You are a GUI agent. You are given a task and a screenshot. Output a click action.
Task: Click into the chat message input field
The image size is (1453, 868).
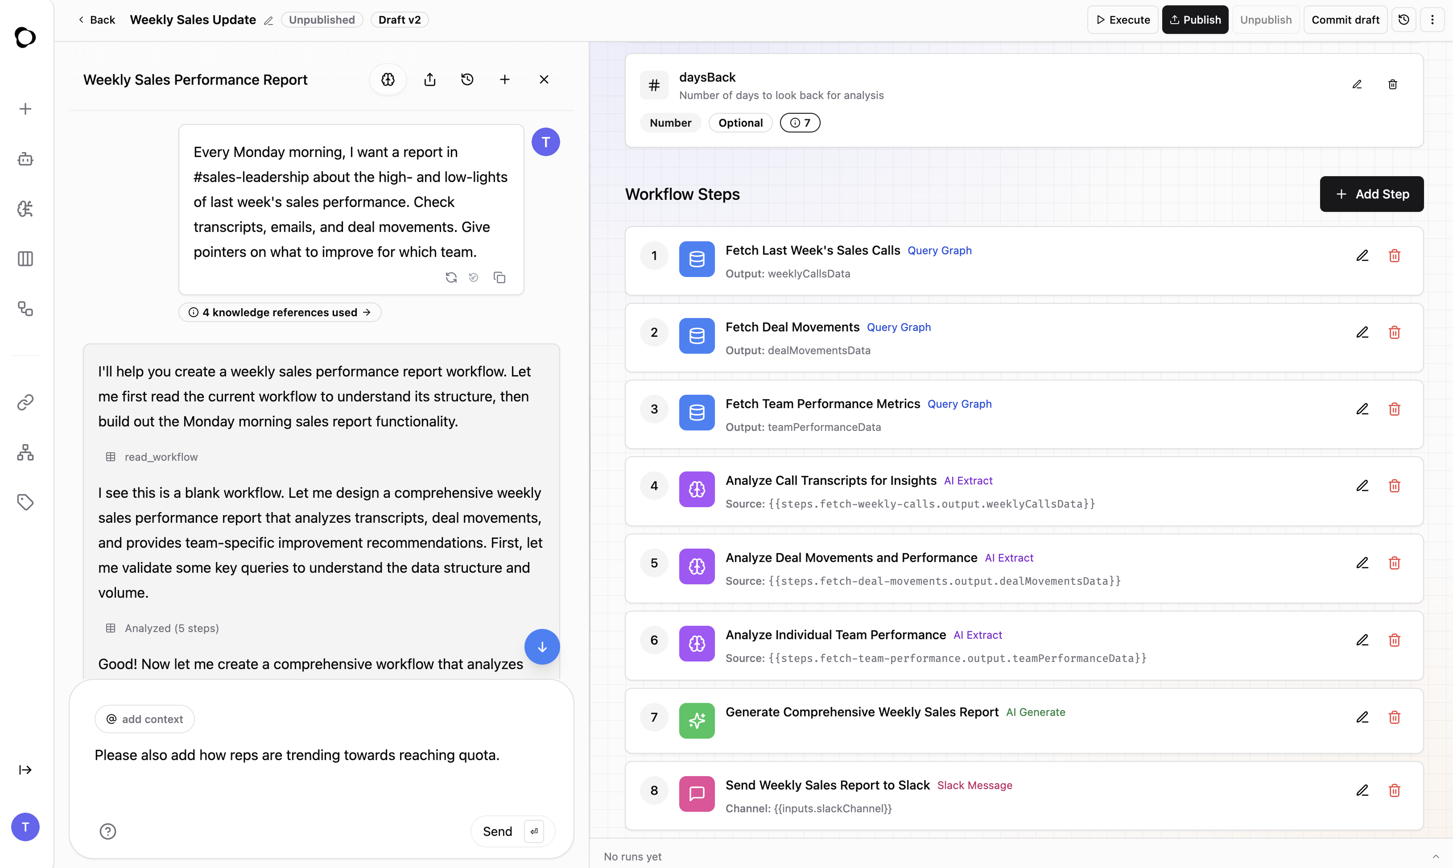(322, 768)
